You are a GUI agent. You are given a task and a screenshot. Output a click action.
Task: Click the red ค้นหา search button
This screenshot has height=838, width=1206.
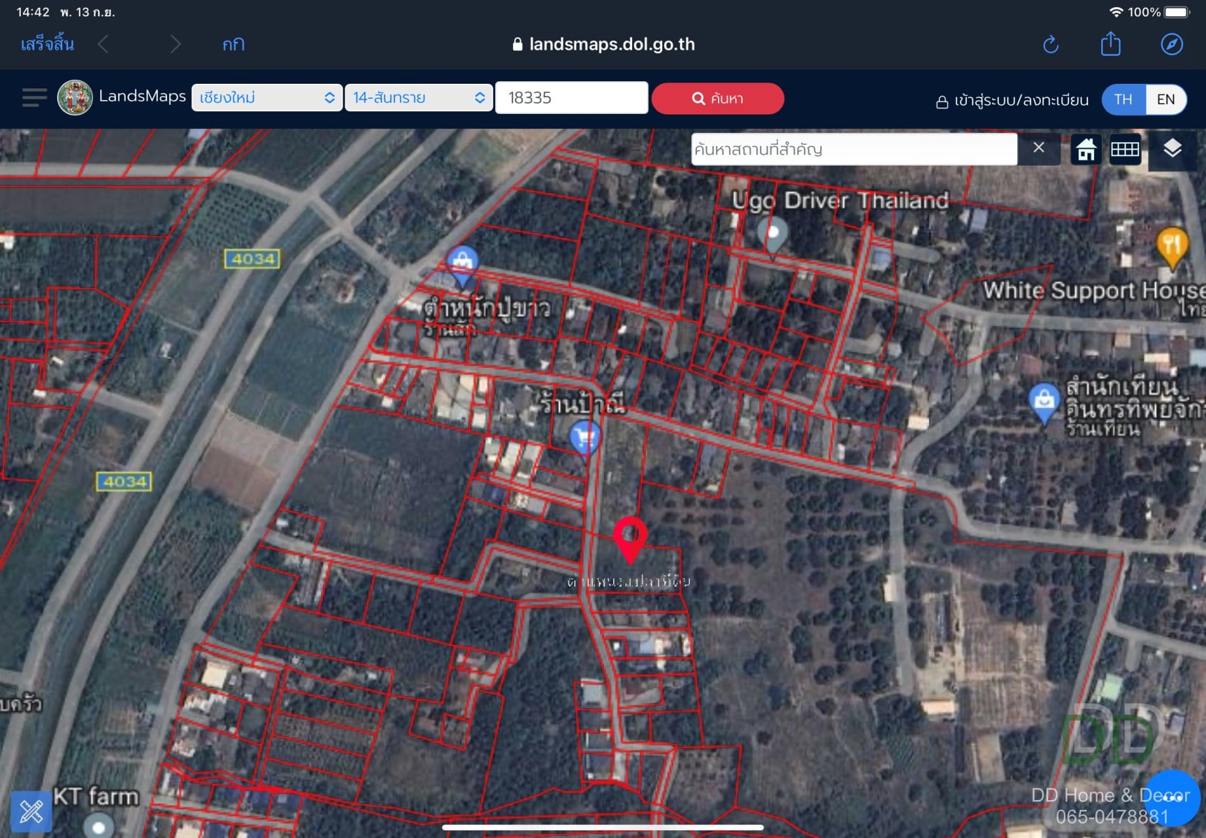pos(717,98)
